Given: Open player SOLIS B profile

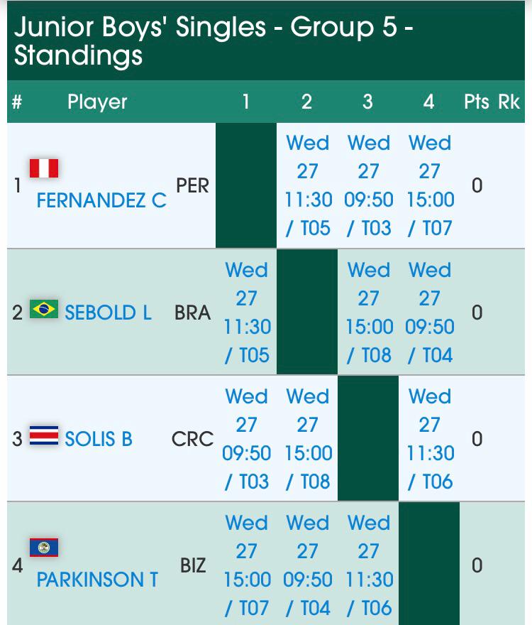Looking at the screenshot, I should [x=99, y=439].
